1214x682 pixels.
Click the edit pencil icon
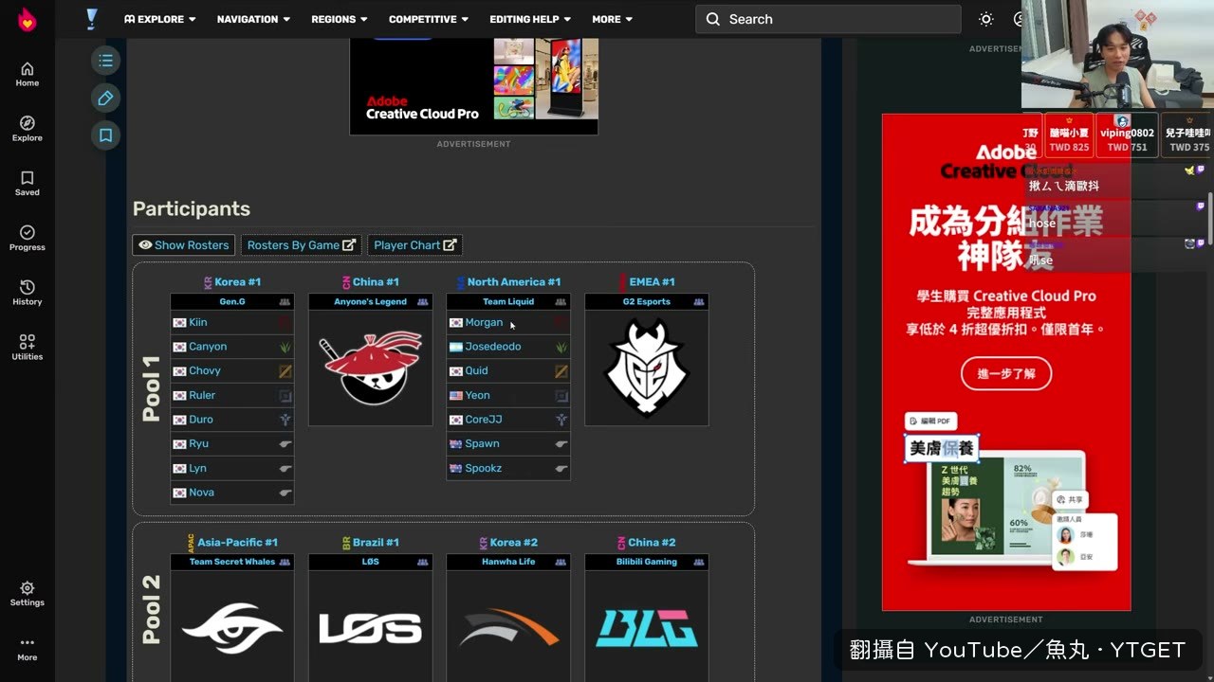point(105,99)
